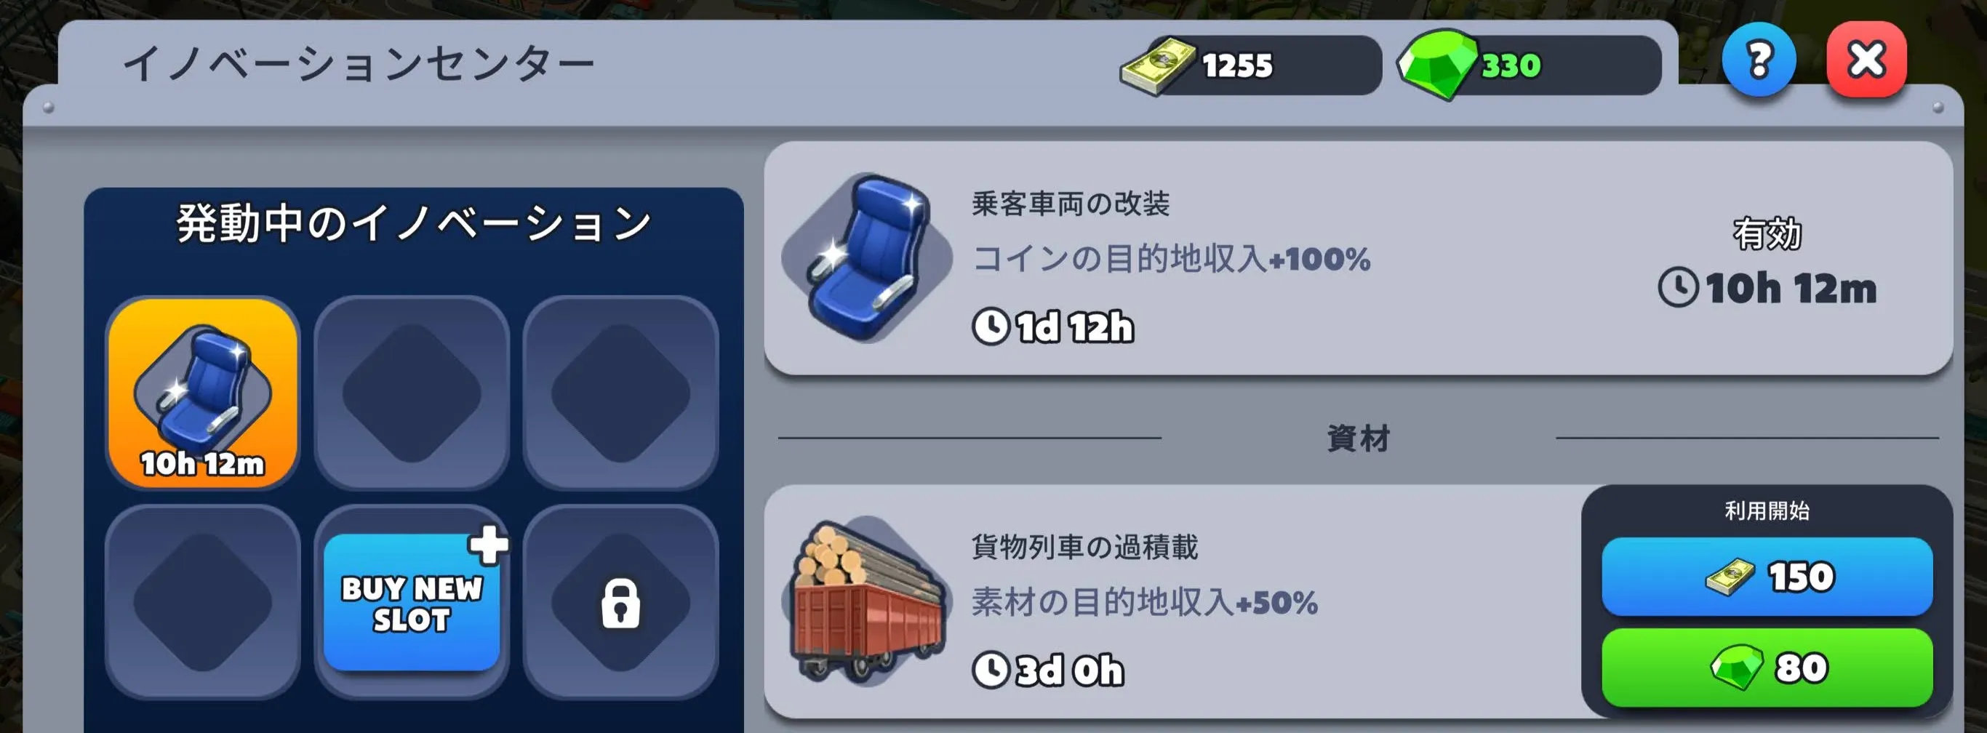The height and width of the screenshot is (733, 1987).
Task: Click the 10h 12m active timer clock
Action: tap(1678, 288)
